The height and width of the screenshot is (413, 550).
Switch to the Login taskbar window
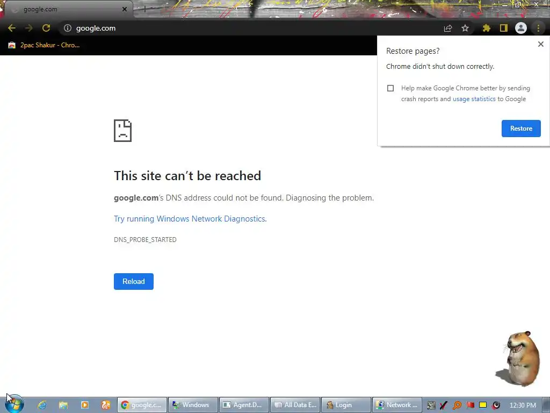click(346, 405)
